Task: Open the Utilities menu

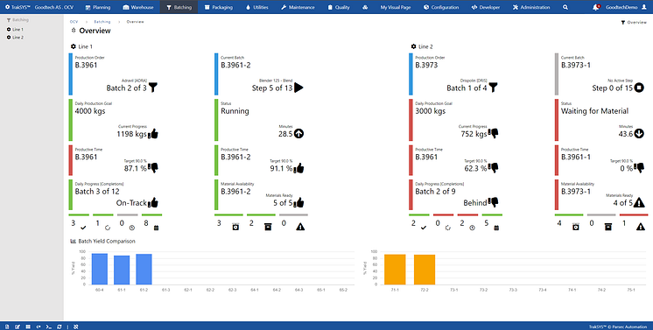Action: click(257, 7)
